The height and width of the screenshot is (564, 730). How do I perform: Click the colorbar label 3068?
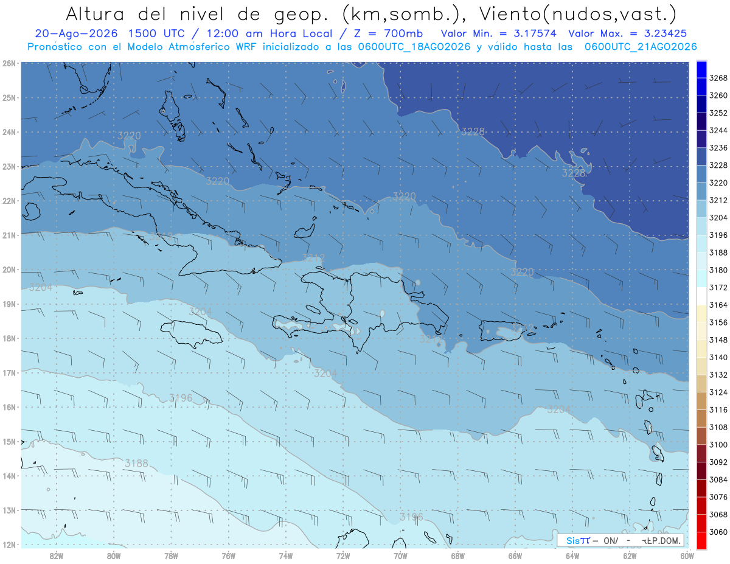click(718, 514)
